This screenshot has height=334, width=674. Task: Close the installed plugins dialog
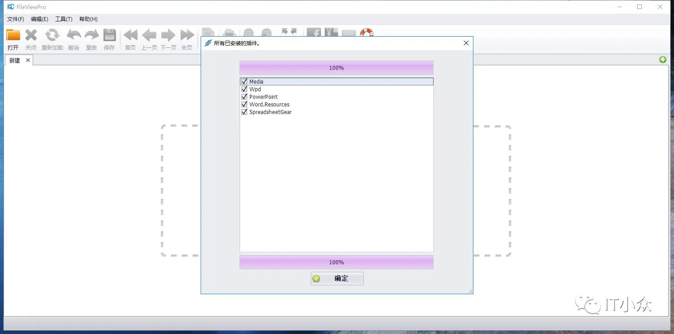466,43
